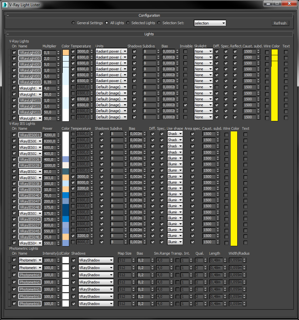
Task: Open name dropdown for V-Ray light with multiplier 4,0
Action: (x=30, y=88)
